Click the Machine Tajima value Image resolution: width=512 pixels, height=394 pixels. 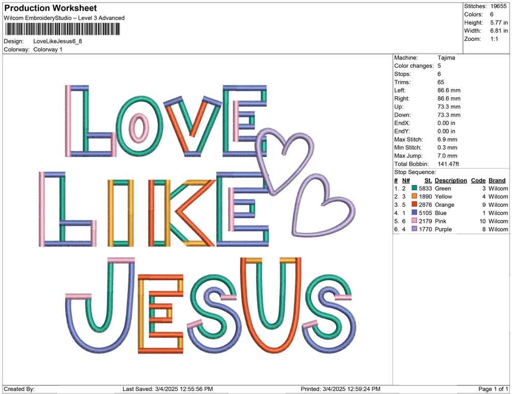click(x=448, y=58)
